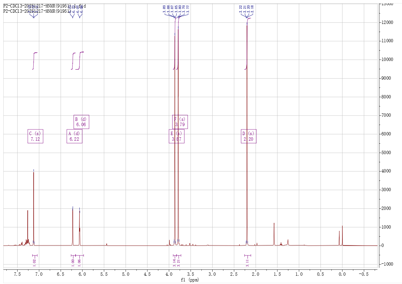Select the F (s) 3.79 multiplet box

pyautogui.click(x=180, y=122)
